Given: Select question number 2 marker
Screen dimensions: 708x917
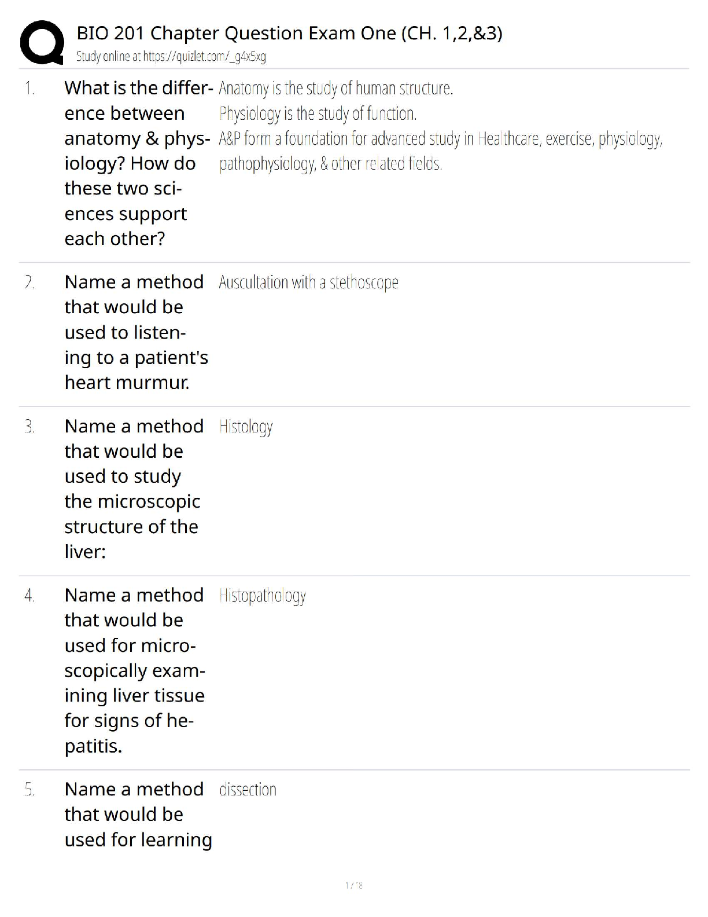Looking at the screenshot, I should coord(30,283).
